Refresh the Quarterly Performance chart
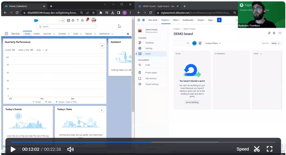286x155 pixels. click(x=102, y=46)
